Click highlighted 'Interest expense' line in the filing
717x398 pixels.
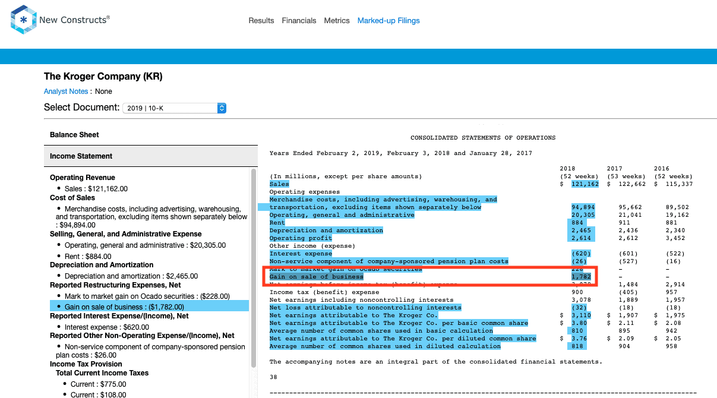click(301, 254)
